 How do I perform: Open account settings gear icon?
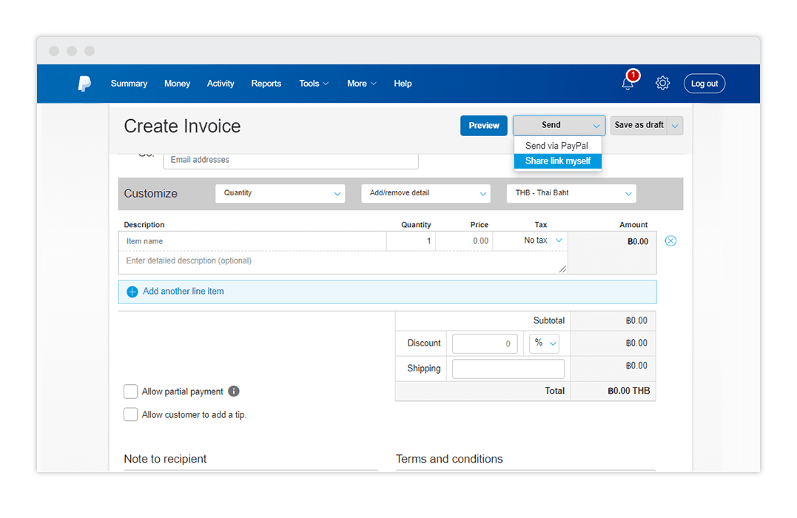point(662,84)
